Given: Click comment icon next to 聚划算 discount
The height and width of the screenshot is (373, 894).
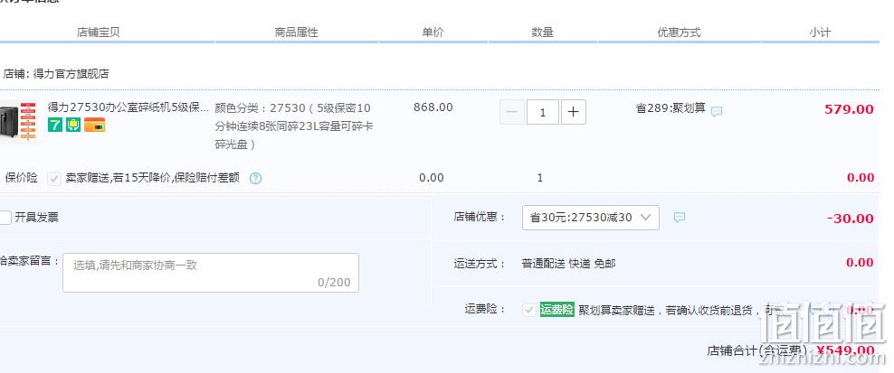Looking at the screenshot, I should [x=717, y=112].
